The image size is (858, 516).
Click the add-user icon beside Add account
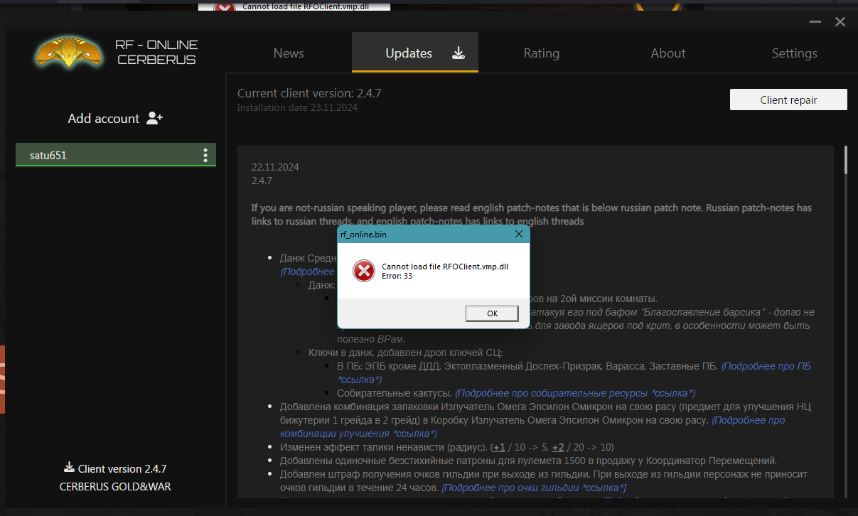coord(154,119)
